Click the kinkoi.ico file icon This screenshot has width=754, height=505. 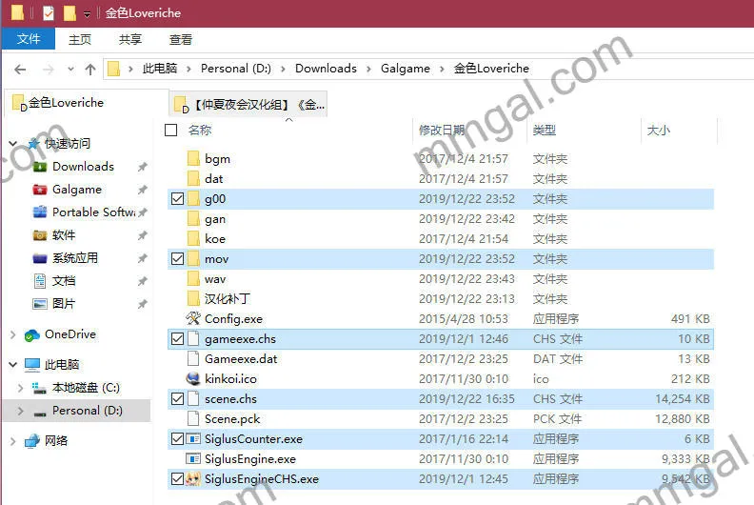pos(193,378)
